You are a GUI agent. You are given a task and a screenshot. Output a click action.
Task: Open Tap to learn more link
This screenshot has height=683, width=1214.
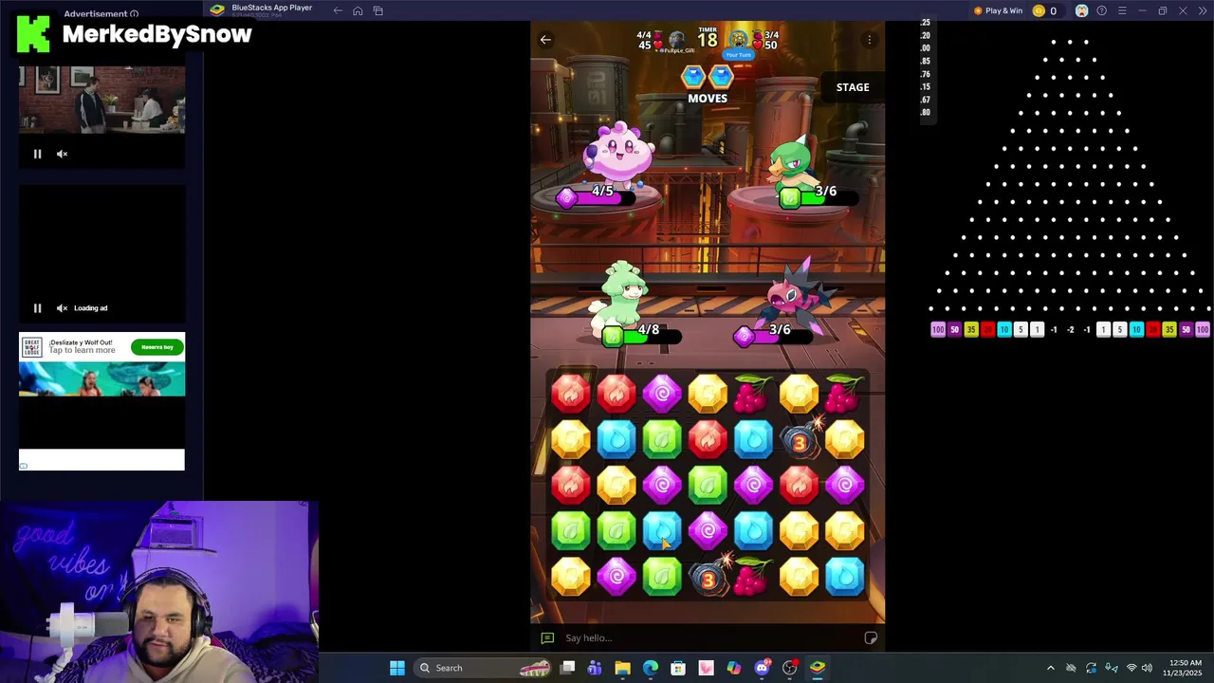(82, 351)
